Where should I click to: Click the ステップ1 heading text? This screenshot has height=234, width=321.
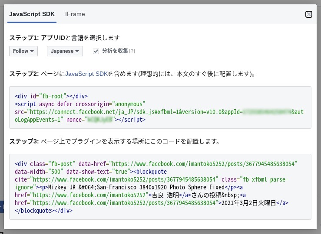pyautogui.click(x=65, y=38)
